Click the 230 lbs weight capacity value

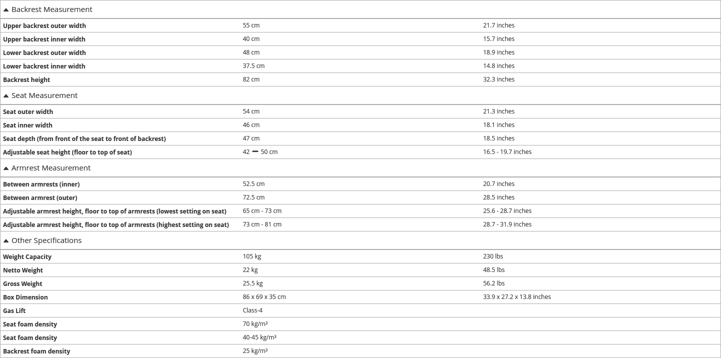click(493, 256)
